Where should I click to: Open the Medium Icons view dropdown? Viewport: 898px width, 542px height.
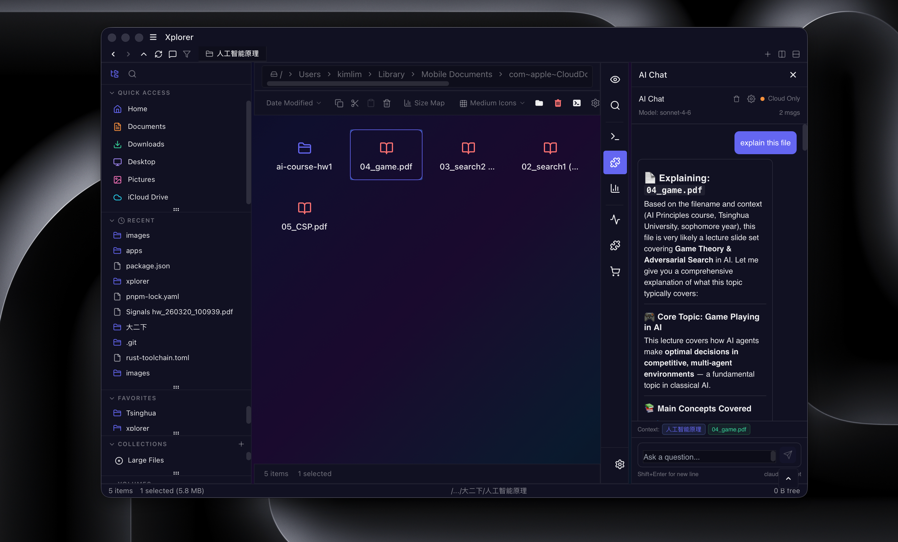pos(492,103)
